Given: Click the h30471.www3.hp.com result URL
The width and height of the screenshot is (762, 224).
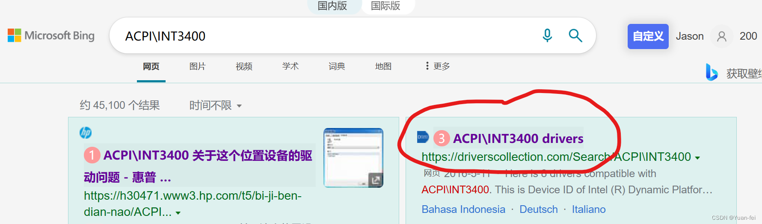Looking at the screenshot, I should pos(193,204).
